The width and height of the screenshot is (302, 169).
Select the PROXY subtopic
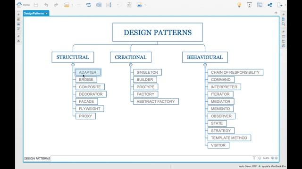click(x=85, y=116)
